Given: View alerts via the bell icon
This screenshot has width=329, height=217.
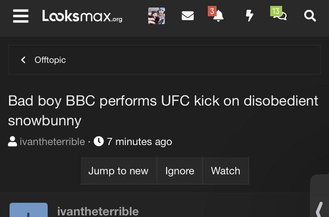Looking at the screenshot, I should 218,16.
